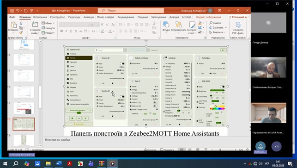
Task: Open the Layout (Макет) dropdown
Action: [48, 23]
